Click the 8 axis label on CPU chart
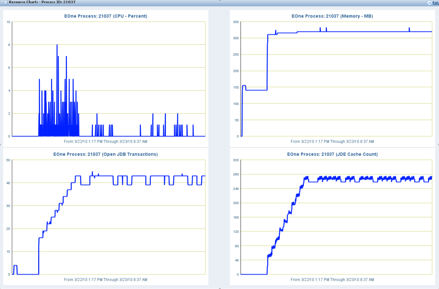The width and height of the screenshot is (439, 289). click(x=8, y=45)
